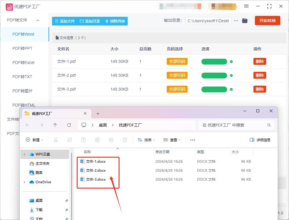This screenshot has height=220, width=289.
Task: Add a new Explorer tab
Action: [x=98, y=114]
